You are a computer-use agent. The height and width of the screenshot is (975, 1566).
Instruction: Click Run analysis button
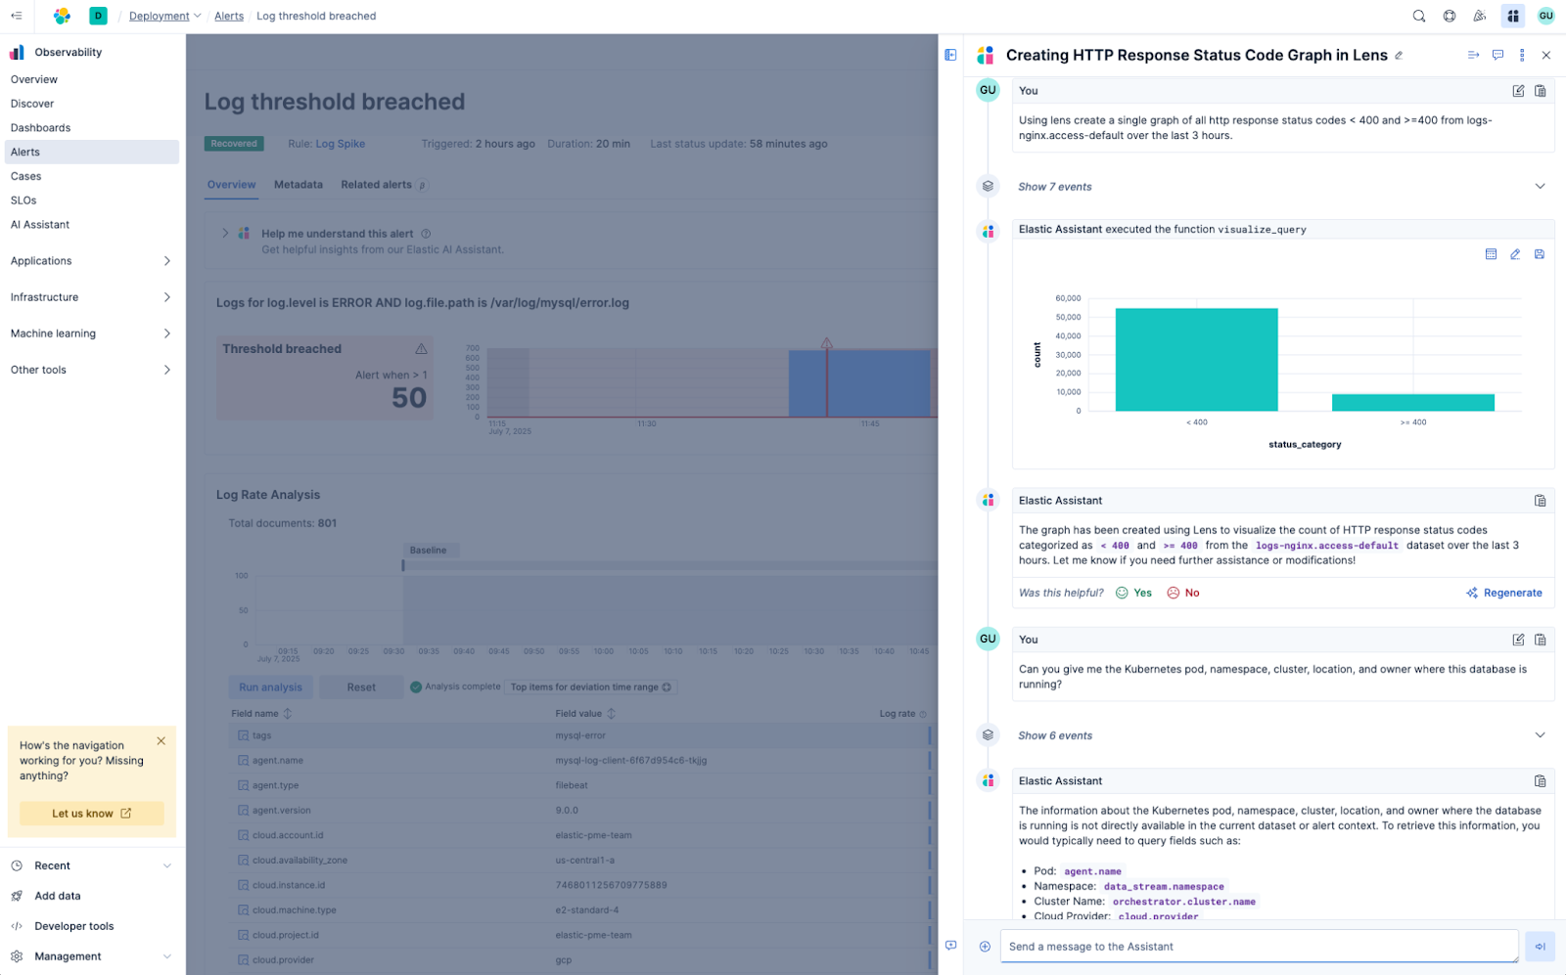pos(271,687)
